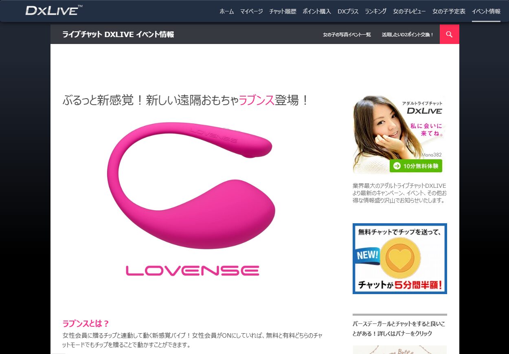
Task: Go to ホーム in top navigation
Action: coord(227,11)
